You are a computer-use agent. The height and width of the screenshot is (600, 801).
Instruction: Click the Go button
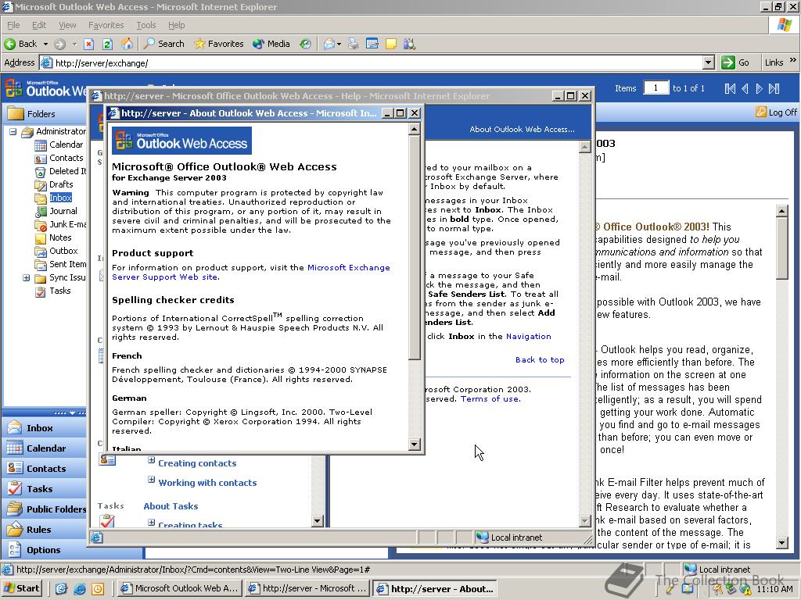735,62
